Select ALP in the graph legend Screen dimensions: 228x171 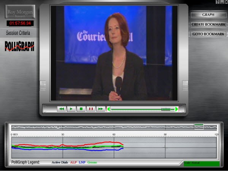click(73, 162)
